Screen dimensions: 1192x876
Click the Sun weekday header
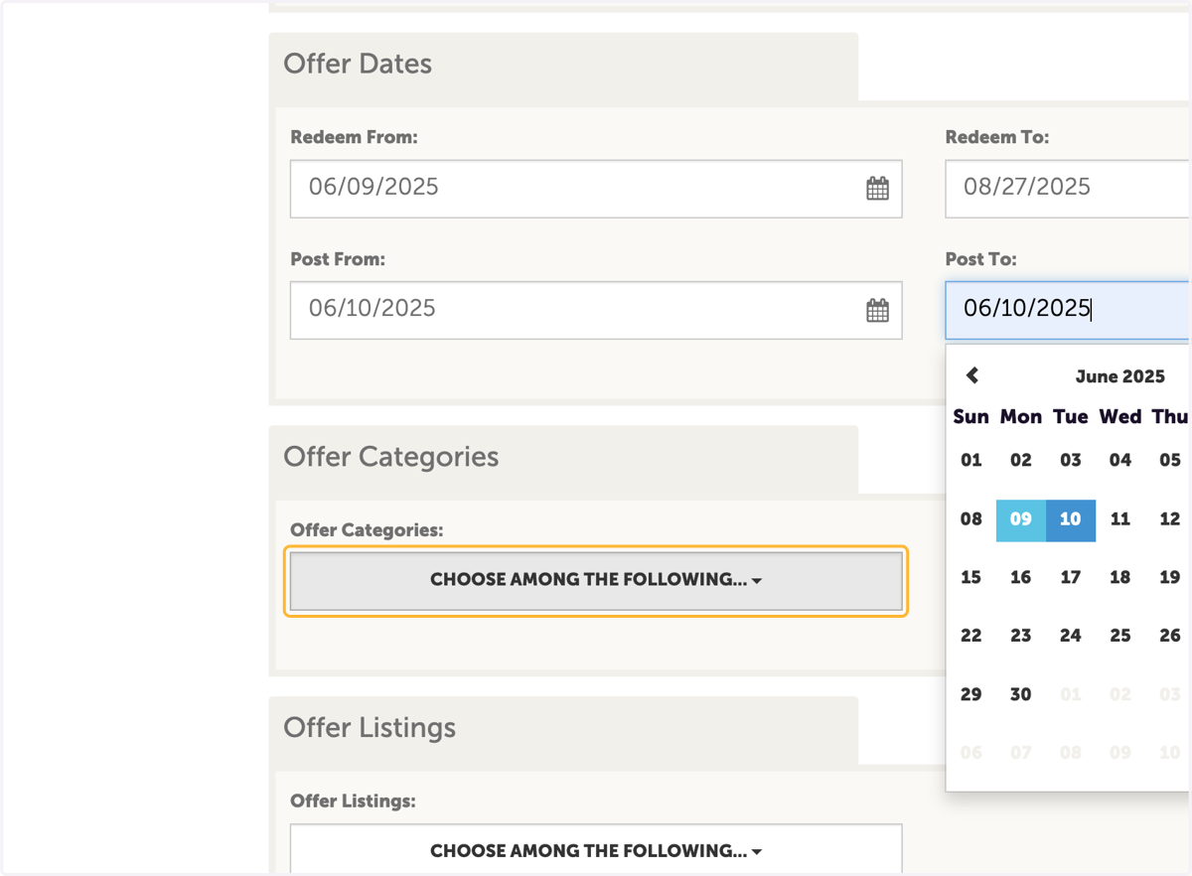point(970,417)
